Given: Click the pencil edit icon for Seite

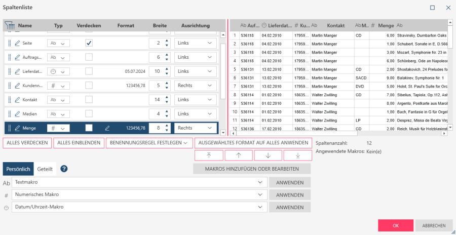Looking at the screenshot, I should [17, 44].
